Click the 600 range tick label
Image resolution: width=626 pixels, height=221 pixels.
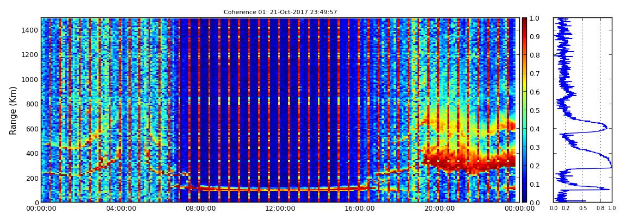coord(31,129)
